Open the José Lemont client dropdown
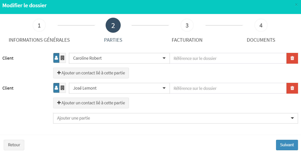Image resolution: width=301 pixels, height=153 pixels. tap(119, 88)
